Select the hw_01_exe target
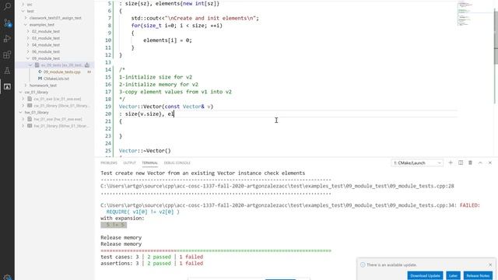This screenshot has width=498, height=280. [58, 119]
